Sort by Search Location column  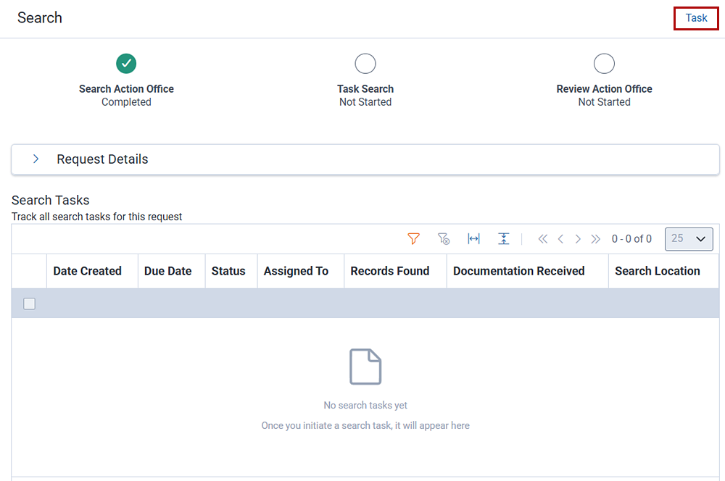point(657,271)
